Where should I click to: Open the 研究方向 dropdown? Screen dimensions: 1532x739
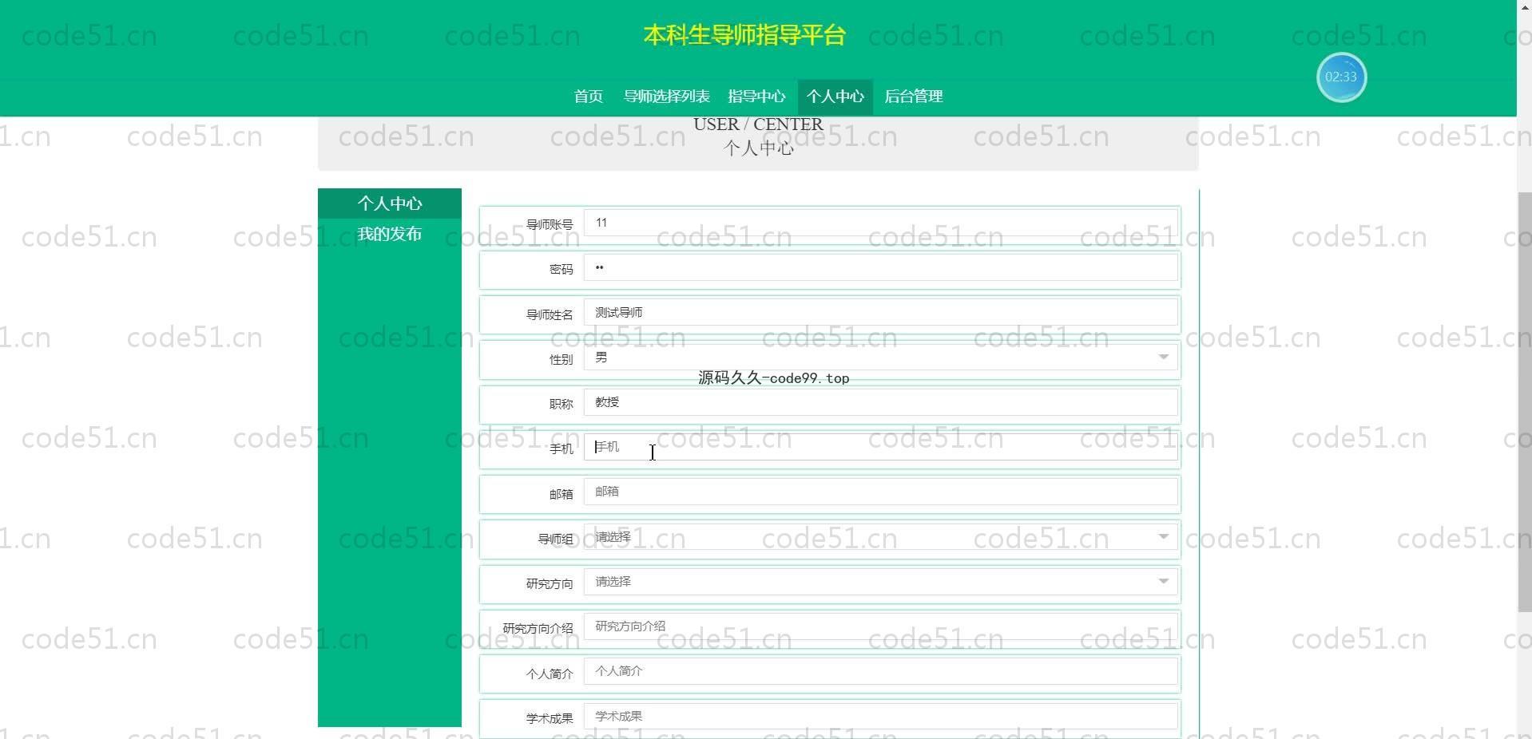(881, 582)
